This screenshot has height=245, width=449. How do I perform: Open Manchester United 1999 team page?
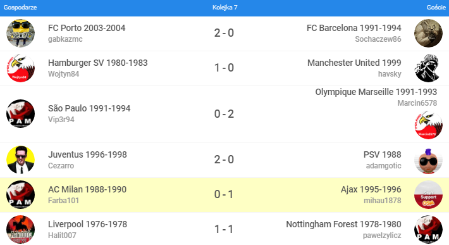click(354, 63)
